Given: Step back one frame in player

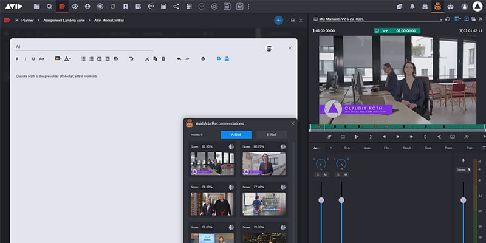Looking at the screenshot, I should coord(385,137).
